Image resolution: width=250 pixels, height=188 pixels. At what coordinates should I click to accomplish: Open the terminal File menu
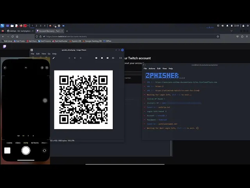pyautogui.click(x=145, y=69)
